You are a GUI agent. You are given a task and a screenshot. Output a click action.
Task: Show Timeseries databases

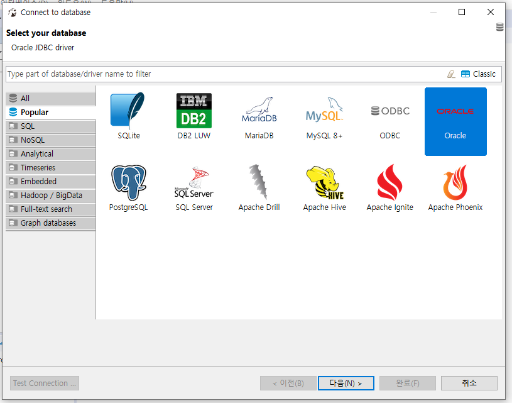pos(51,167)
